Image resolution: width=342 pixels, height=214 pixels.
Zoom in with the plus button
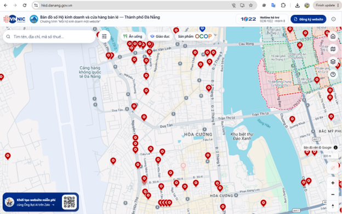tap(333, 183)
